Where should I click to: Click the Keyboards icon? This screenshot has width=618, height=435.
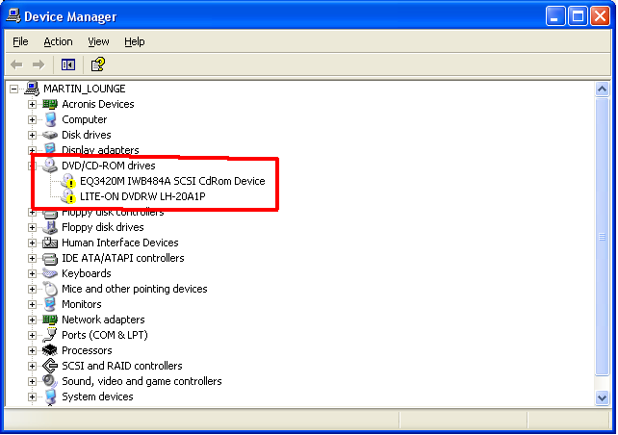click(x=50, y=273)
